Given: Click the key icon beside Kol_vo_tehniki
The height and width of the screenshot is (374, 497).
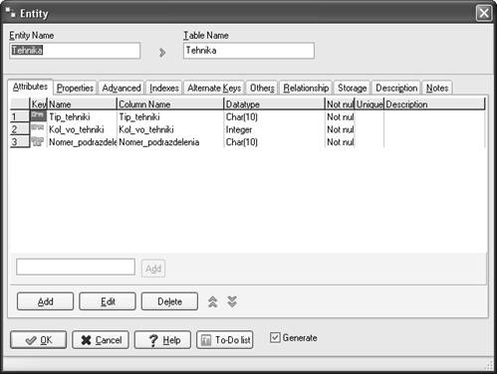Looking at the screenshot, I should 38,128.
